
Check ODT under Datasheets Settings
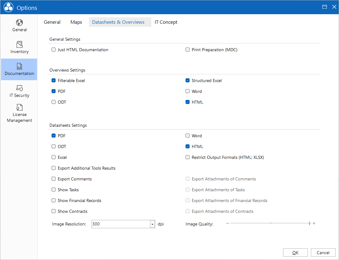[54, 147]
